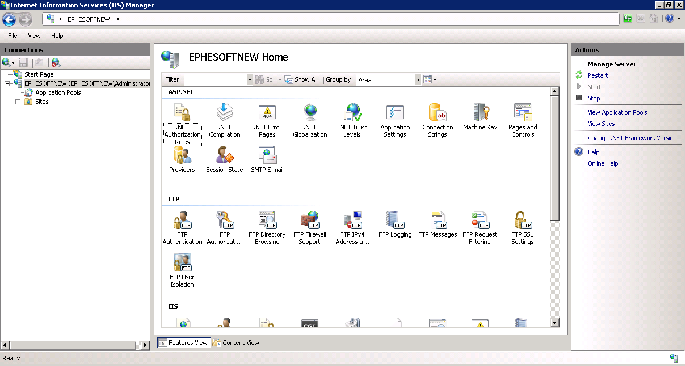Open FTP IPv4 Address restrictions feature
This screenshot has height=366, width=685.
(352, 228)
